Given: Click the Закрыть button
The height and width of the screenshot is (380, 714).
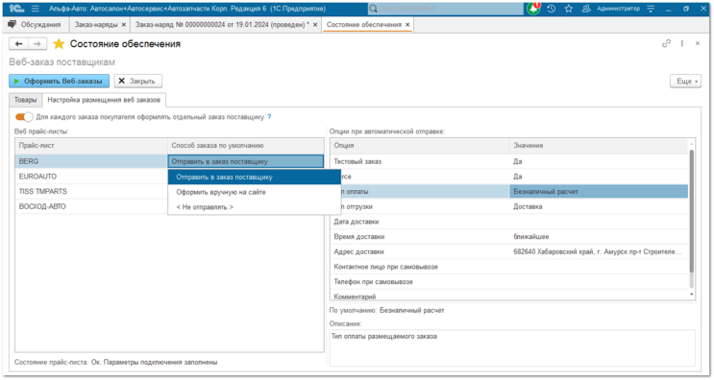Looking at the screenshot, I should [x=138, y=81].
